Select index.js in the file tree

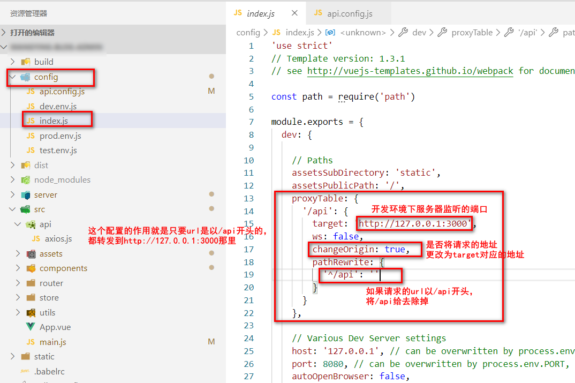[x=54, y=121]
